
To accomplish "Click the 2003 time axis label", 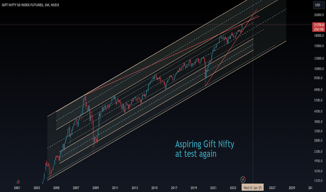I will tap(37, 188).
